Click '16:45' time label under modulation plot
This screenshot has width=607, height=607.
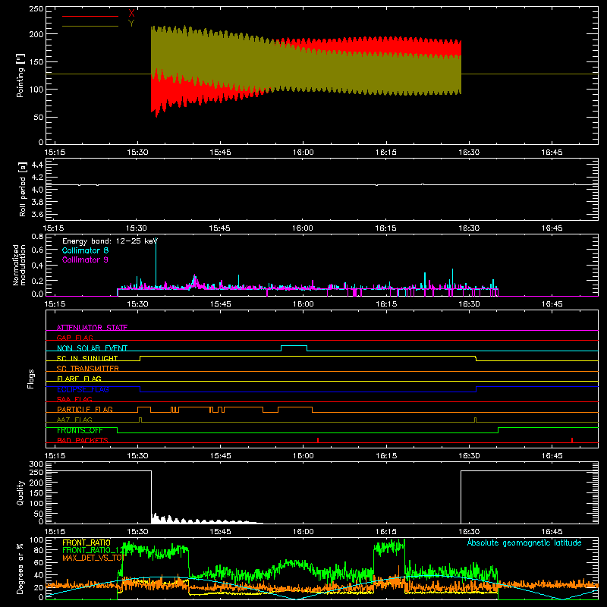coord(552,304)
